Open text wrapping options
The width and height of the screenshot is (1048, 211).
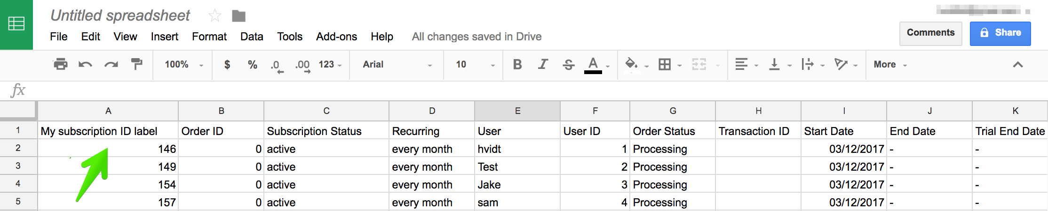coord(807,64)
